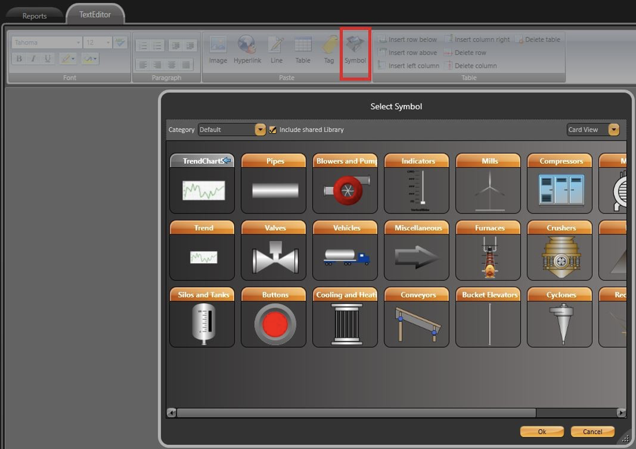Select the Buttons red button card
This screenshot has width=636, height=449.
click(273, 317)
